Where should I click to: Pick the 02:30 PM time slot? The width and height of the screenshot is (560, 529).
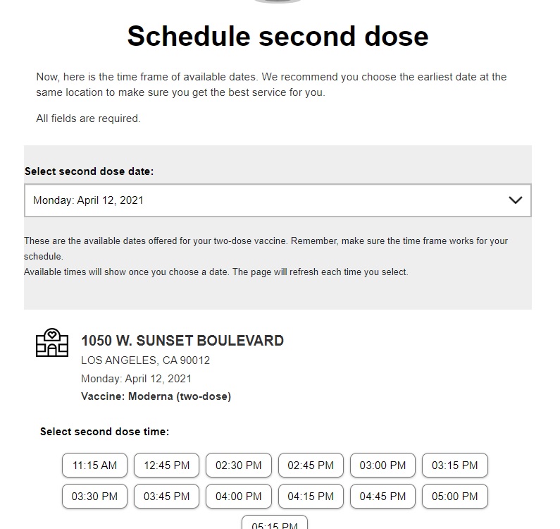point(239,466)
